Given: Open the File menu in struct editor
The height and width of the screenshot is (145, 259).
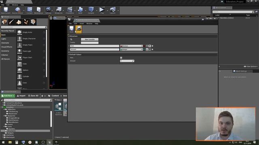Looking at the screenshot, I should tap(70, 24).
